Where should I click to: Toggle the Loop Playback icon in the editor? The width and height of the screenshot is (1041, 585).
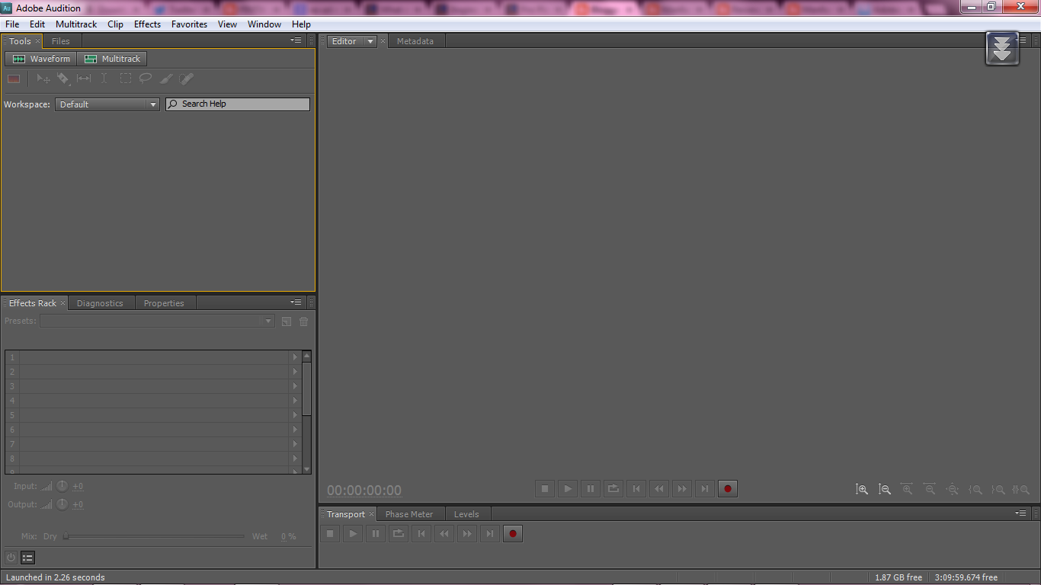(613, 488)
